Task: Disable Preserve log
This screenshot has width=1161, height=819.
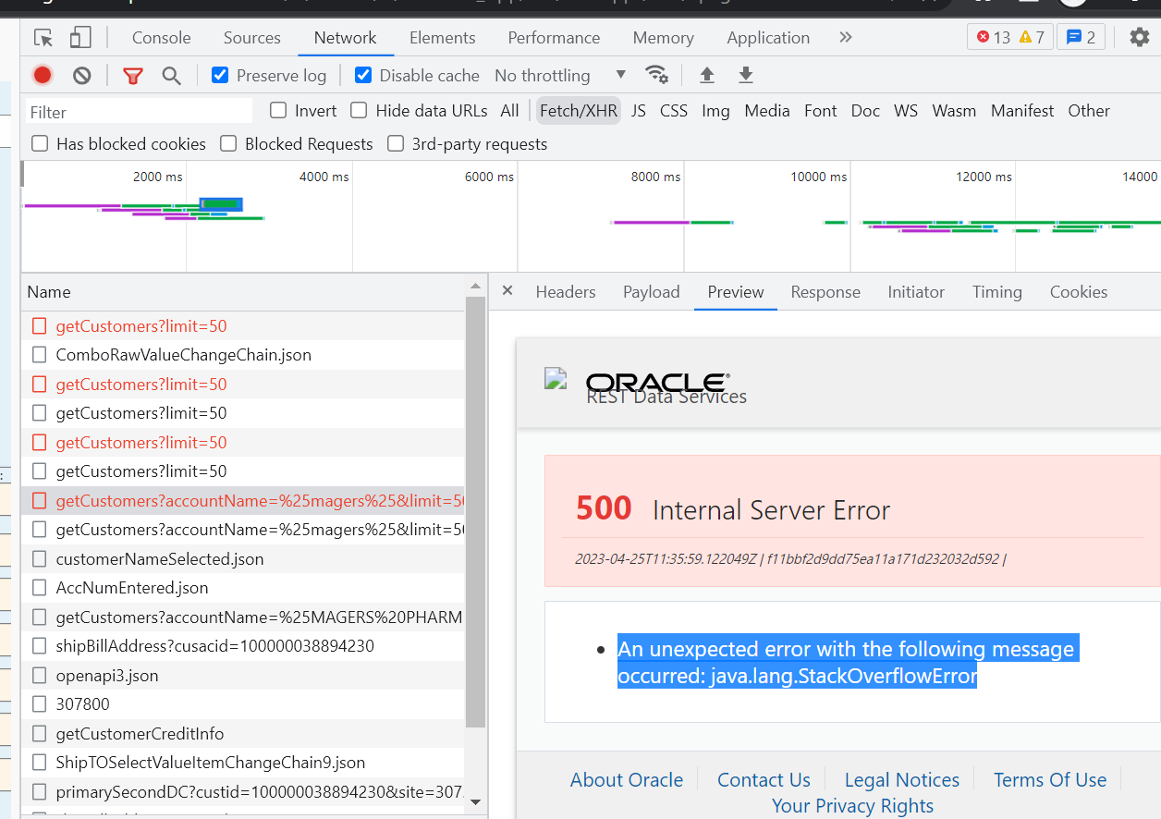Action: click(x=219, y=75)
